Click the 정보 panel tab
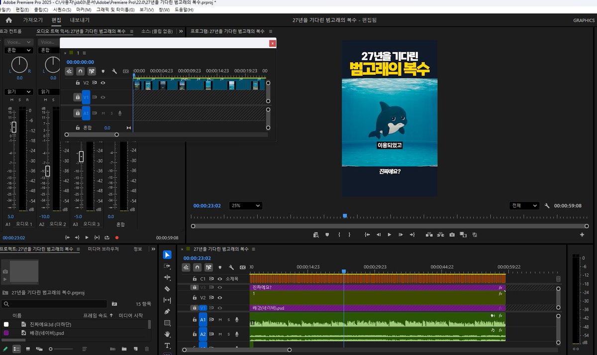Viewport: 597px width, 355px height. click(x=138, y=248)
